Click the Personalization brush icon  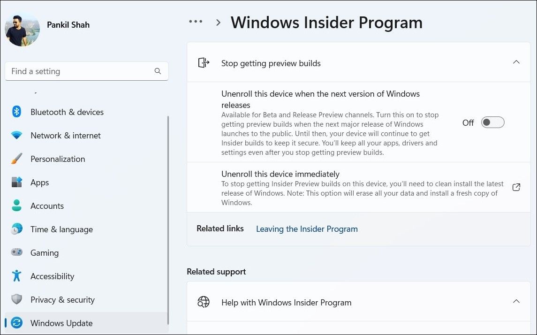17,159
